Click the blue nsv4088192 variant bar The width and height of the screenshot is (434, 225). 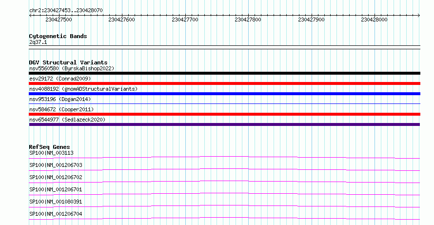pyautogui.click(x=225, y=94)
